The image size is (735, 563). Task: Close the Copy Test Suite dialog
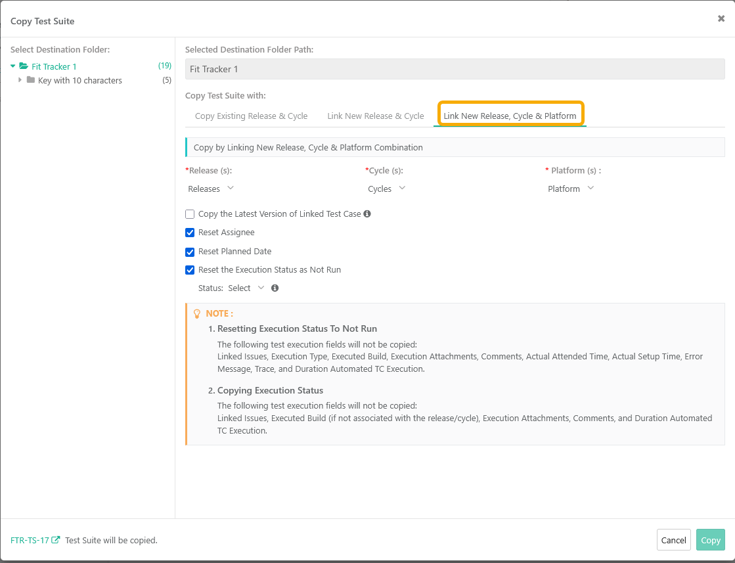point(721,19)
